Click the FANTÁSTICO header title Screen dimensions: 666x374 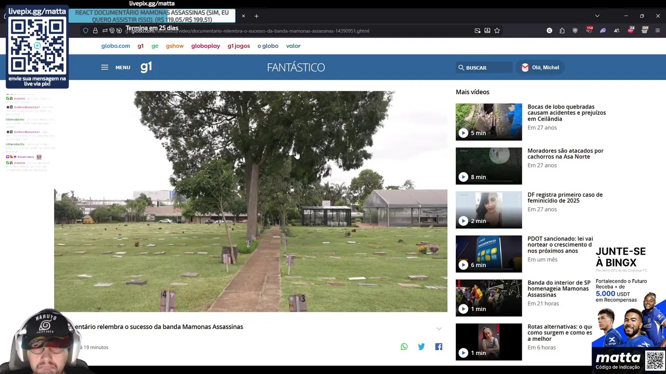tap(296, 68)
